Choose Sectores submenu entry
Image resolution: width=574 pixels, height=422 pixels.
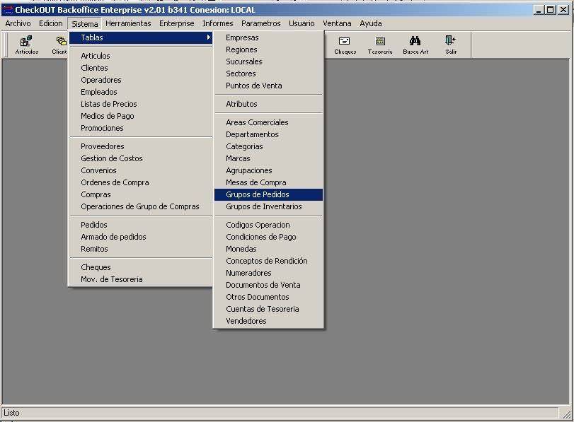[268, 74]
